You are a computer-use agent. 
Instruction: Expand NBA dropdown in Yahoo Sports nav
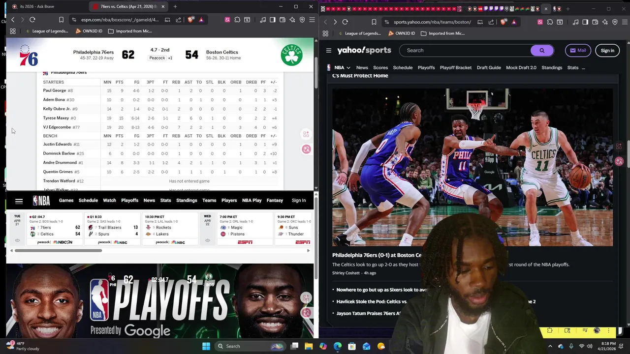[x=343, y=68]
